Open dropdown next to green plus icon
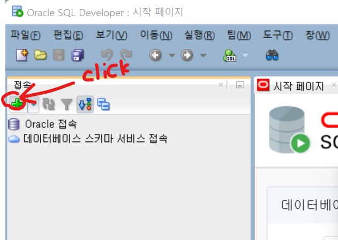338x240 pixels. (33, 104)
